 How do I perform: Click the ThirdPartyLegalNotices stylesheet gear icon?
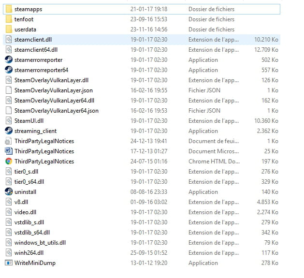click(x=8, y=141)
